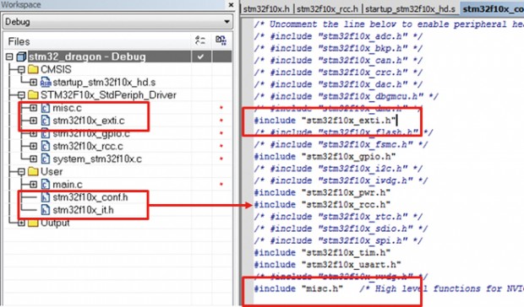Expand the startup_stm32f10x_hd.s node

pos(33,83)
